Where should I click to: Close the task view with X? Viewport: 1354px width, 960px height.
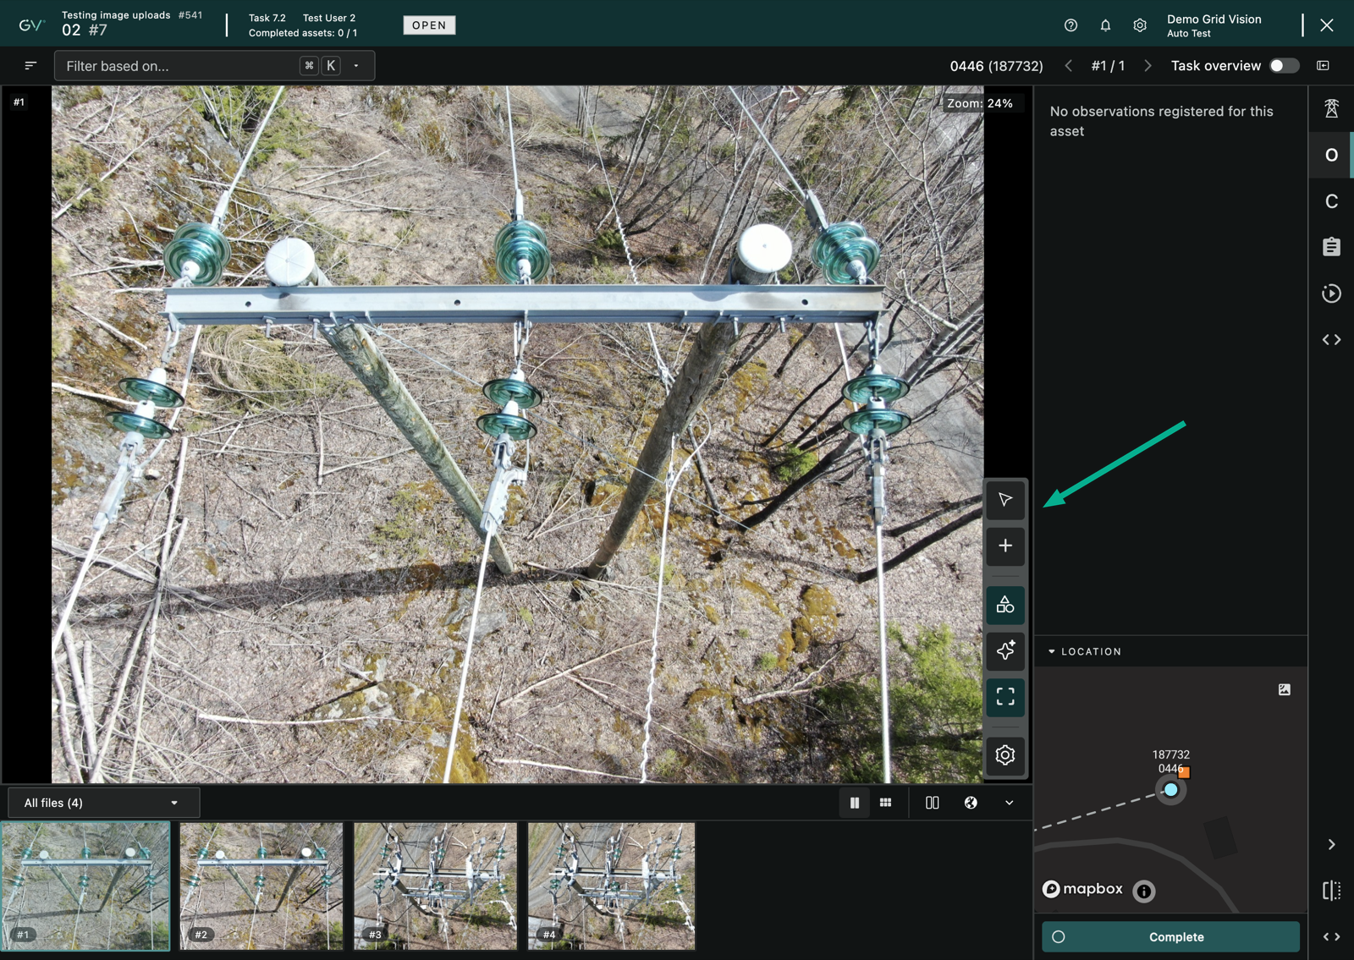point(1327,25)
